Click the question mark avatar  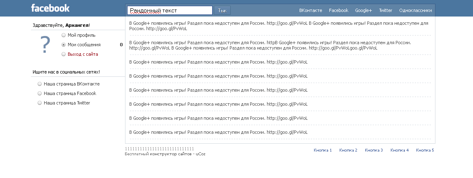(46, 45)
